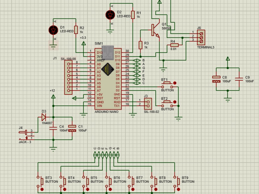Click the VIN pin label
The height and width of the screenshot is (194, 259).
[100, 106]
